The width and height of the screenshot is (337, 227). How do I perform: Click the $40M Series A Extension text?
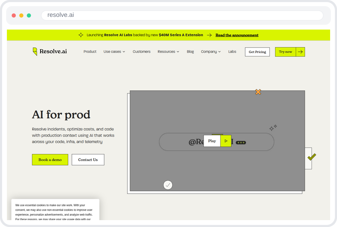coord(181,35)
